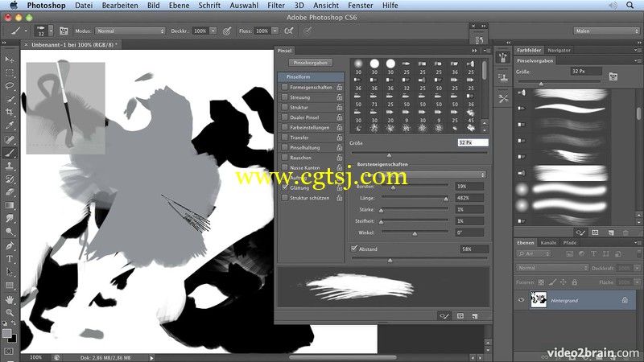The height and width of the screenshot is (362, 644).
Task: Collapse the Pinsel panel double arrows
Action: tap(474, 51)
